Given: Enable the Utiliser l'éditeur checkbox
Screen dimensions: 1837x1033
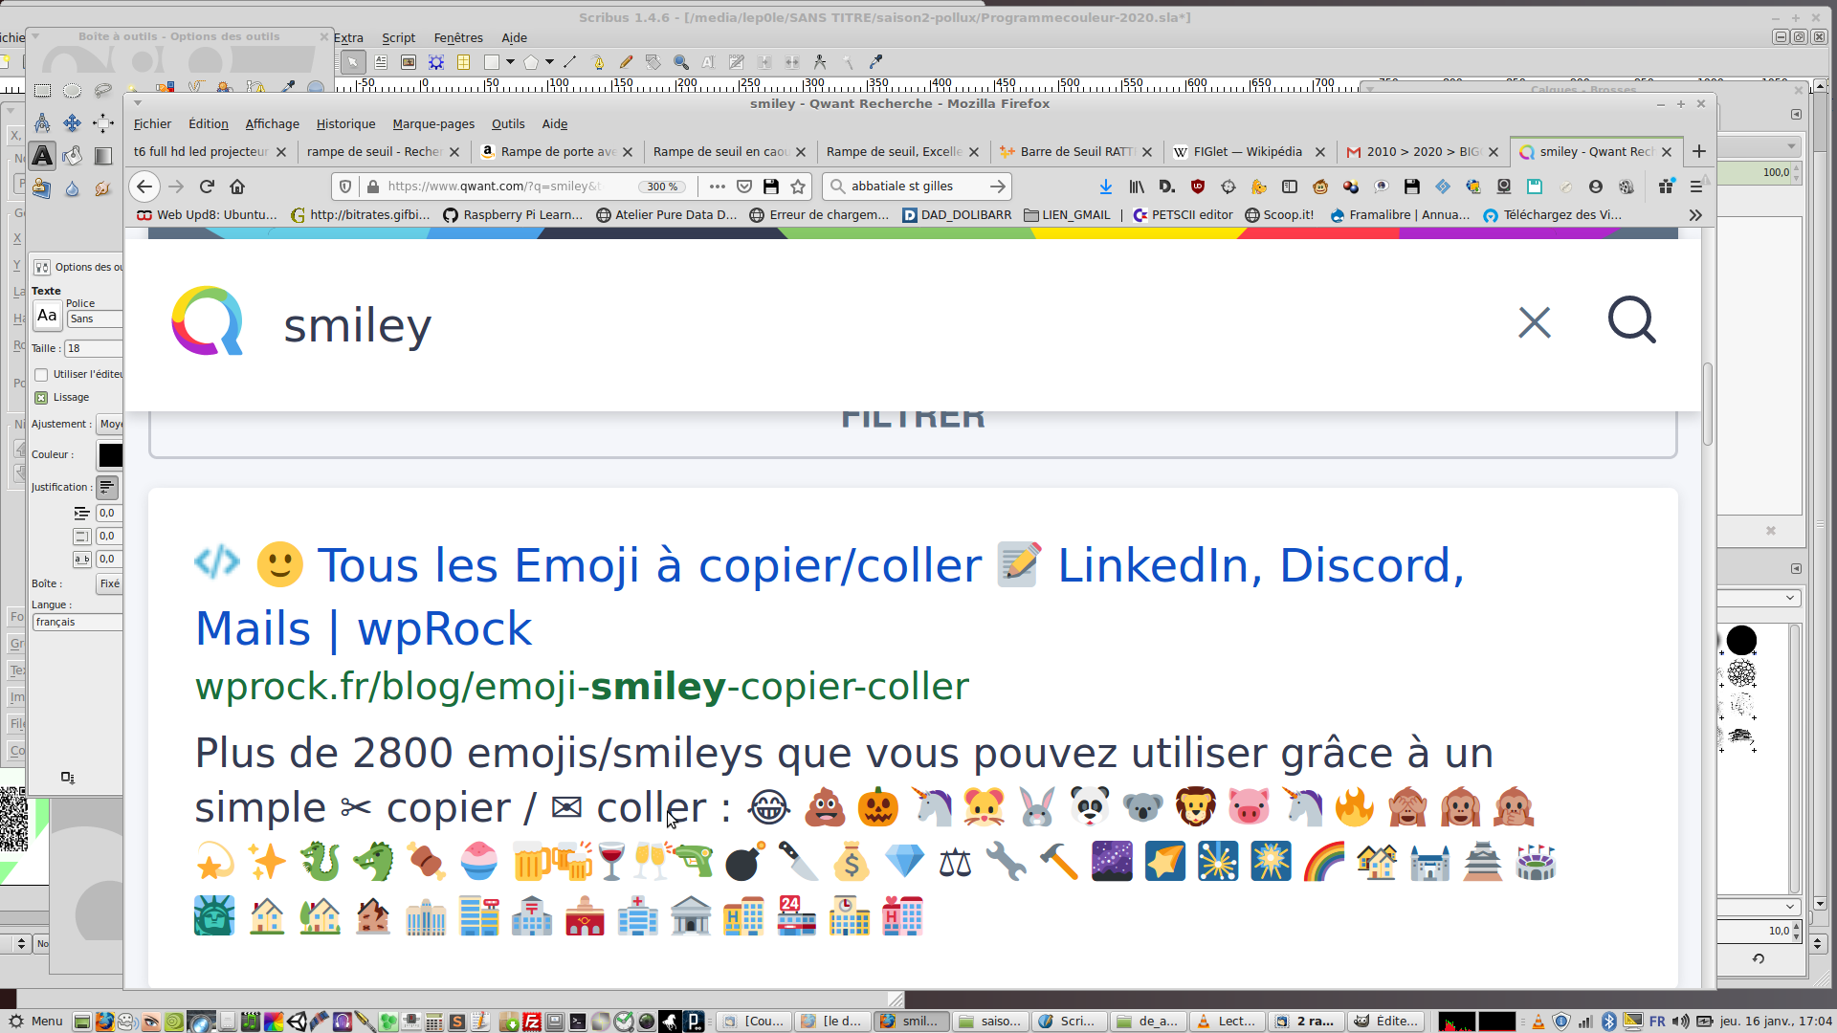Looking at the screenshot, I should point(41,375).
